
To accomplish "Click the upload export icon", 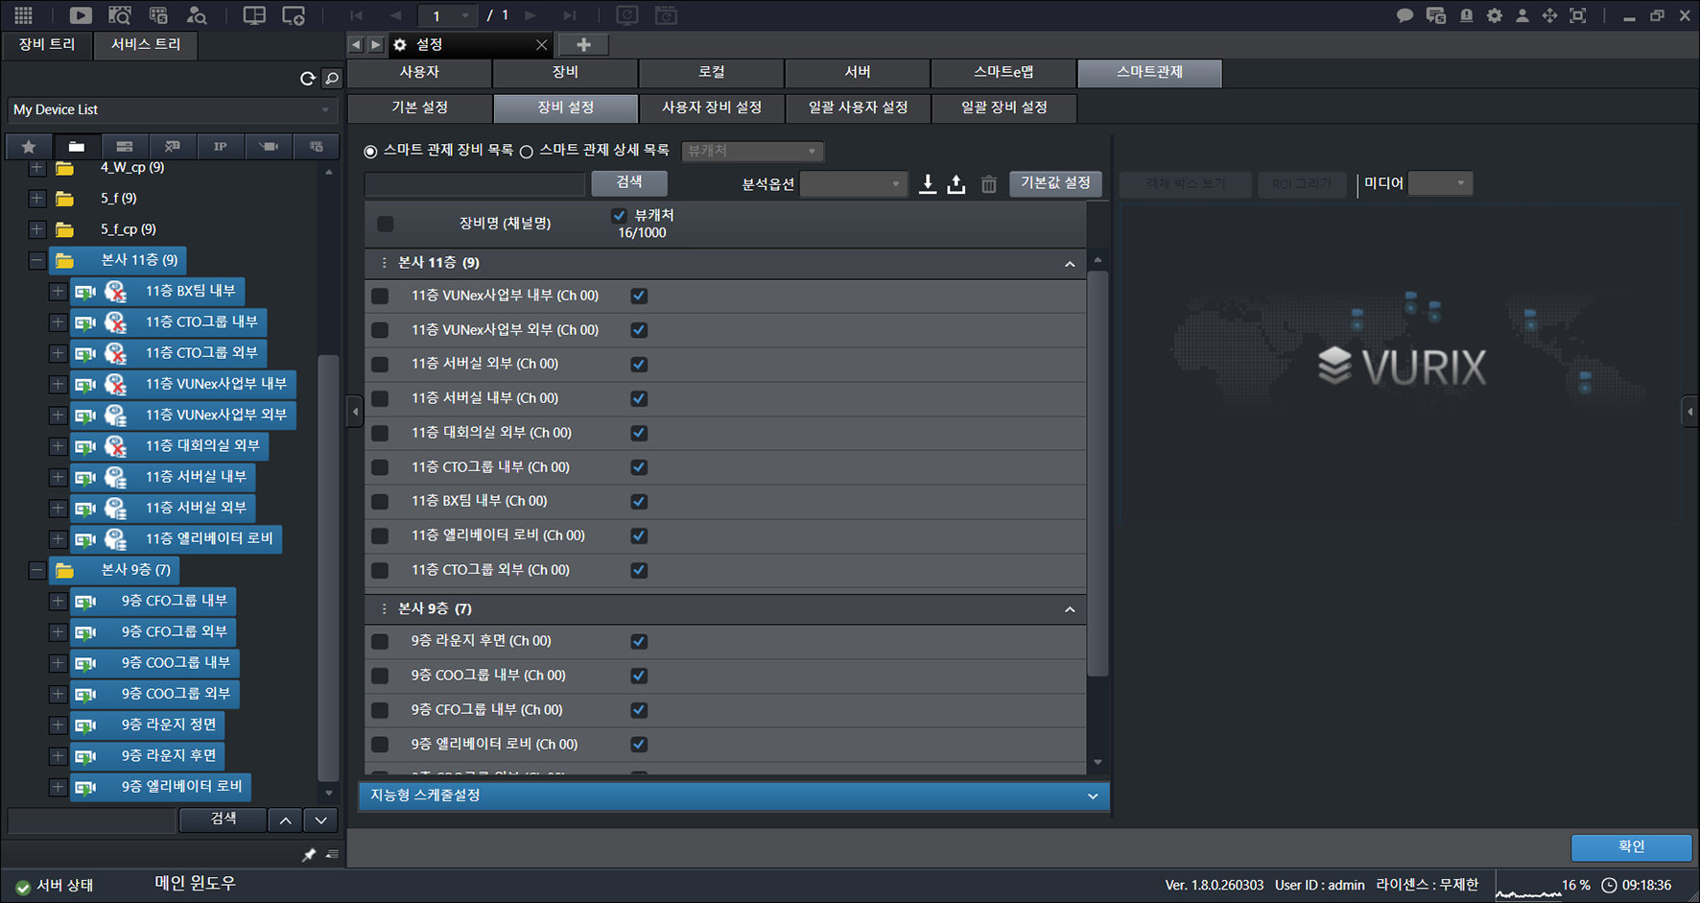I will [x=956, y=183].
